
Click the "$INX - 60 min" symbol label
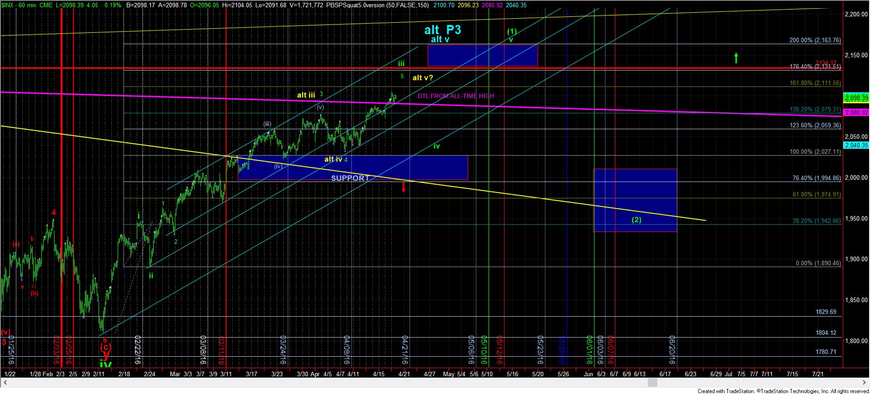(18, 5)
